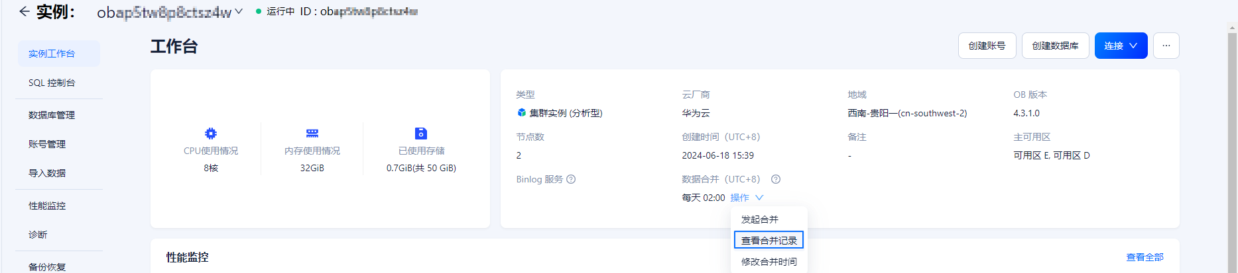Select 修改合并时间 from the dropdown menu
This screenshot has width=1238, height=273.
tap(769, 262)
